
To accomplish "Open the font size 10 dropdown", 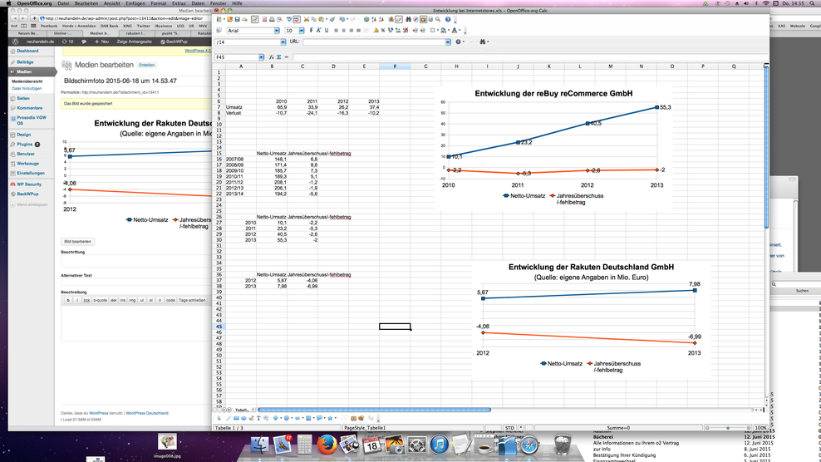I will pyautogui.click(x=302, y=31).
